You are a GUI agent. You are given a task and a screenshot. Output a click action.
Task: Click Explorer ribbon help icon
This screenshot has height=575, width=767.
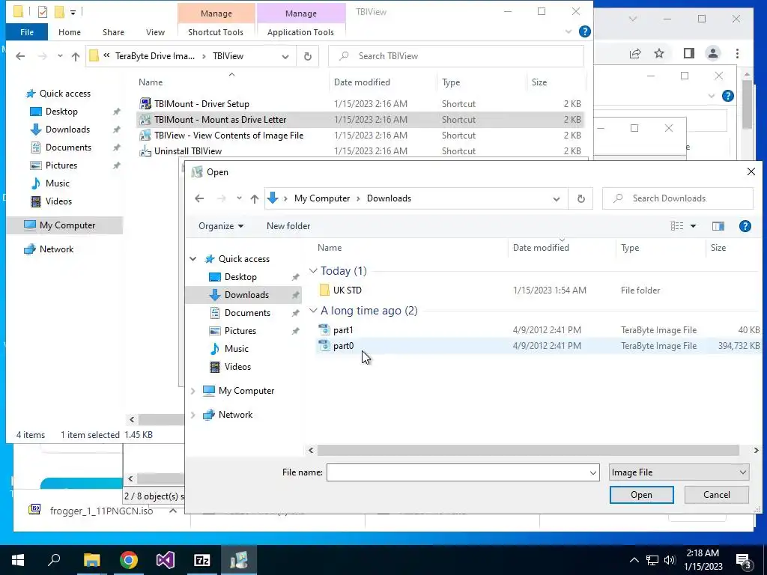pos(584,31)
